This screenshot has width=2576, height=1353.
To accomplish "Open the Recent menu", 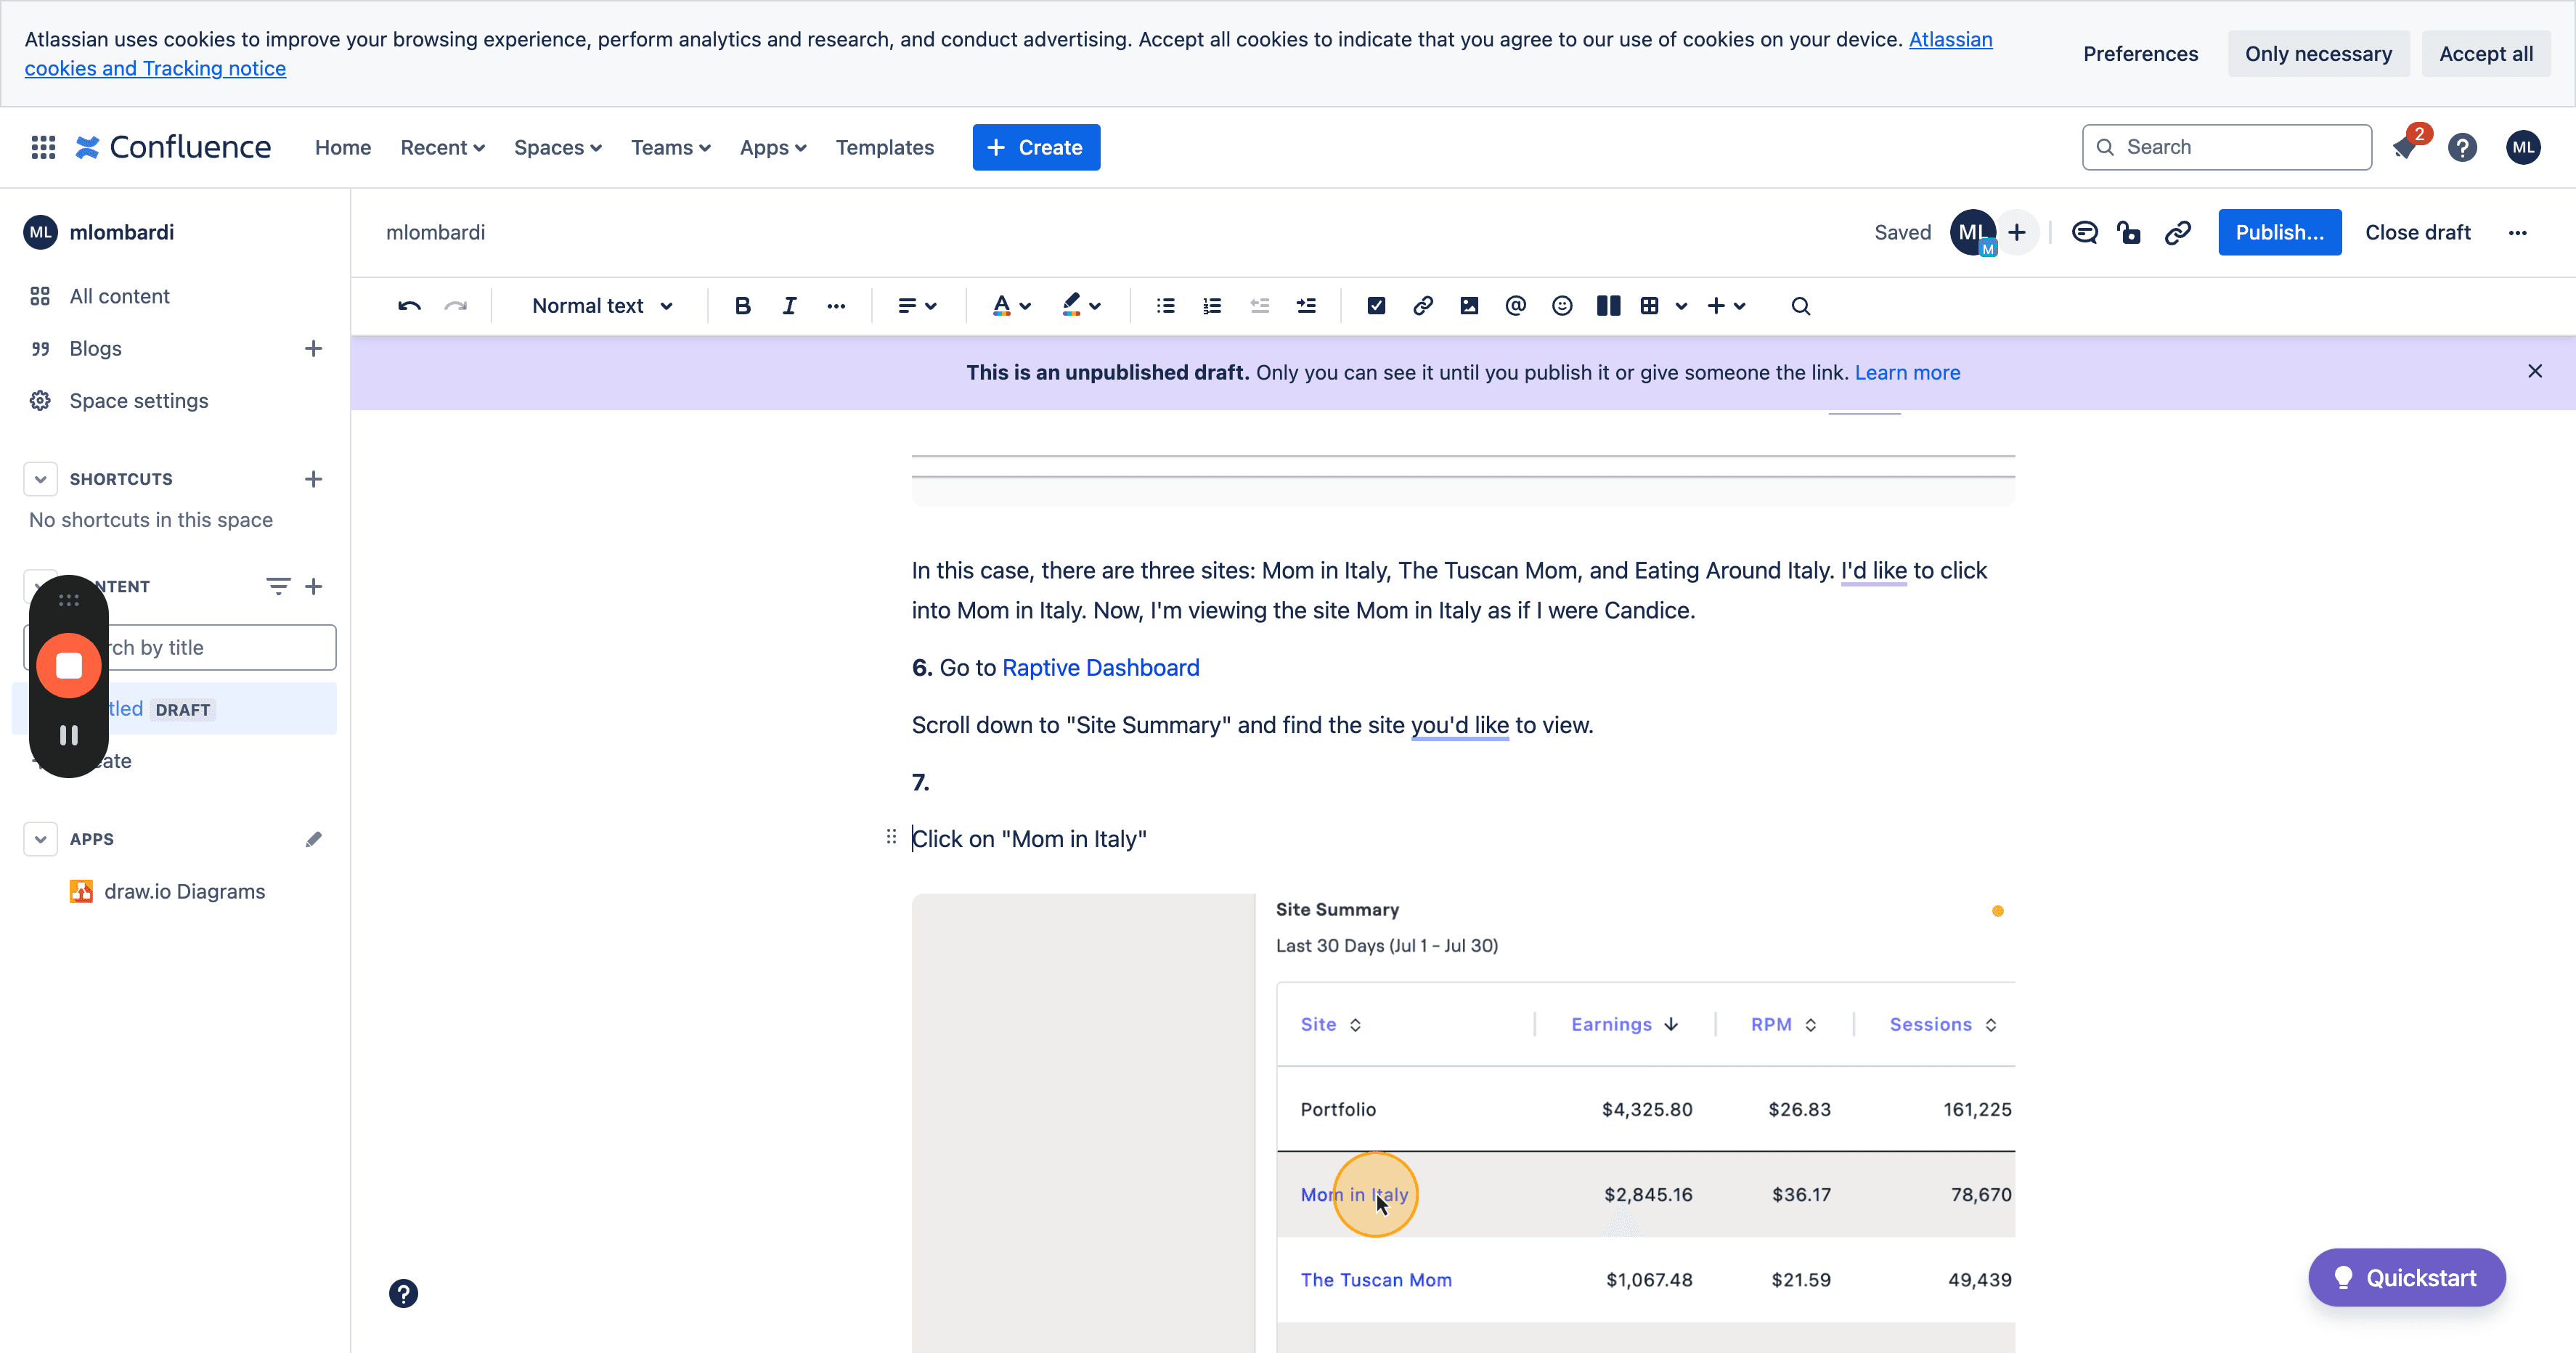I will click(442, 148).
